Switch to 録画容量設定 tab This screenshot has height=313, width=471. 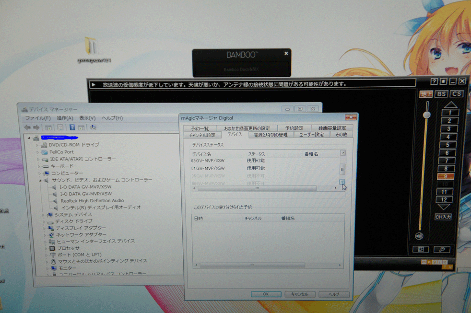[x=332, y=128]
